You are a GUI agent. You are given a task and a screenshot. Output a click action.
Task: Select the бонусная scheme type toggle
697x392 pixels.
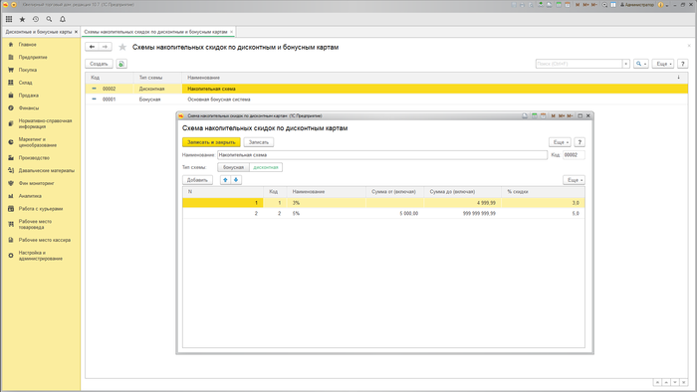(x=233, y=167)
